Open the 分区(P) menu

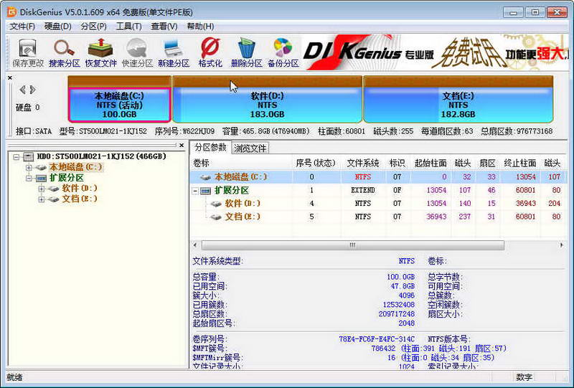[x=94, y=27]
